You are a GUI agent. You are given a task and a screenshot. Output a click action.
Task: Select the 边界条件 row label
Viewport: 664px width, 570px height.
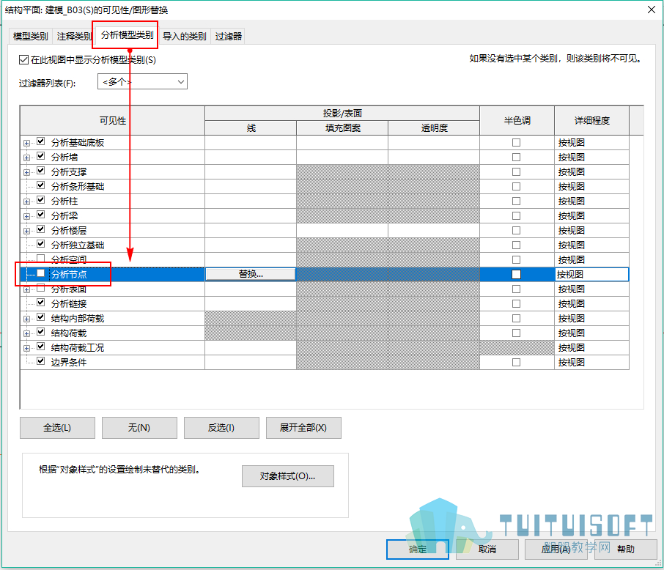point(69,363)
